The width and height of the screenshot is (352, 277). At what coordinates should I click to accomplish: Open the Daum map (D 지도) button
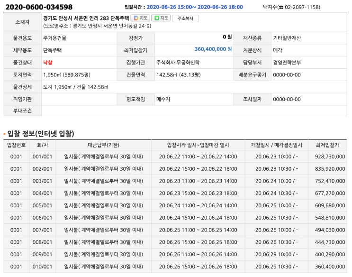140,18
